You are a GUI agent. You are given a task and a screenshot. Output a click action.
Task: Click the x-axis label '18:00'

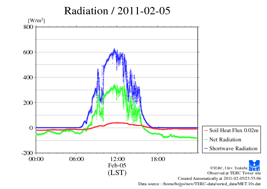point(158,159)
